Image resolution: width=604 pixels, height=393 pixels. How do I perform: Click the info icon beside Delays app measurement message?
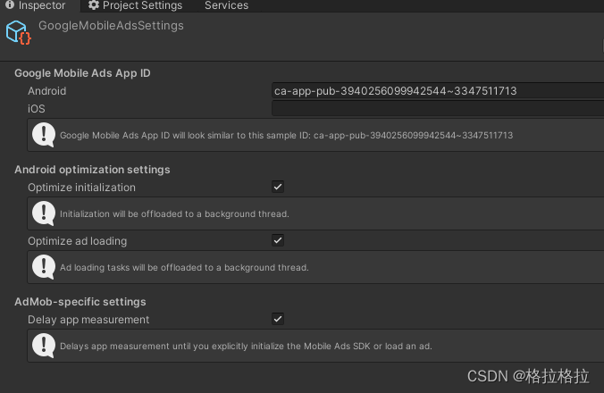[x=44, y=346]
